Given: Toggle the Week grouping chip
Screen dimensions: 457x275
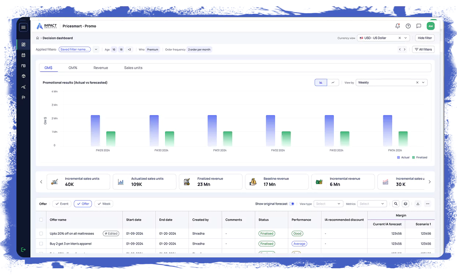Looking at the screenshot, I should 104,204.
